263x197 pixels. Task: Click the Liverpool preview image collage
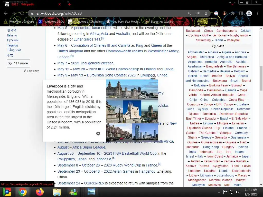coord(132,110)
